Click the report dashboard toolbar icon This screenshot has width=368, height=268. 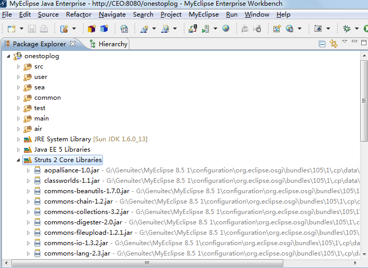[277, 29]
